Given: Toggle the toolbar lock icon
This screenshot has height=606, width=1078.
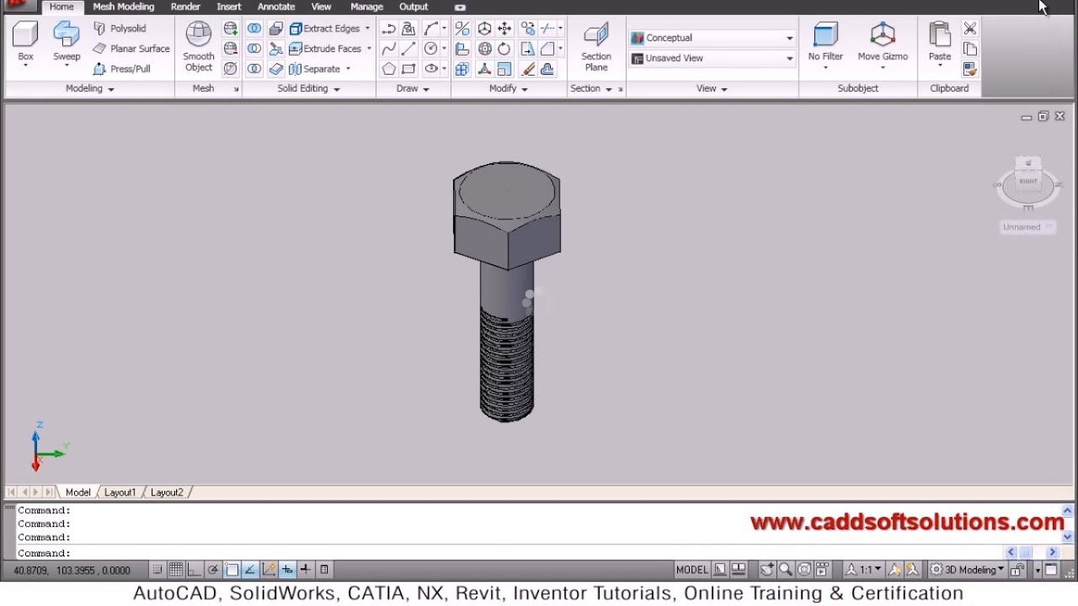Looking at the screenshot, I should (1017, 570).
